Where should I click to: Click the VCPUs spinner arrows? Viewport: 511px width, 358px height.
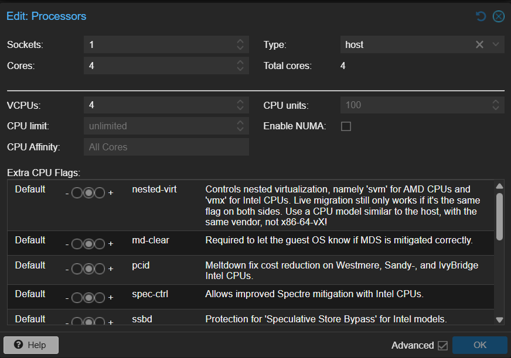[x=240, y=105]
